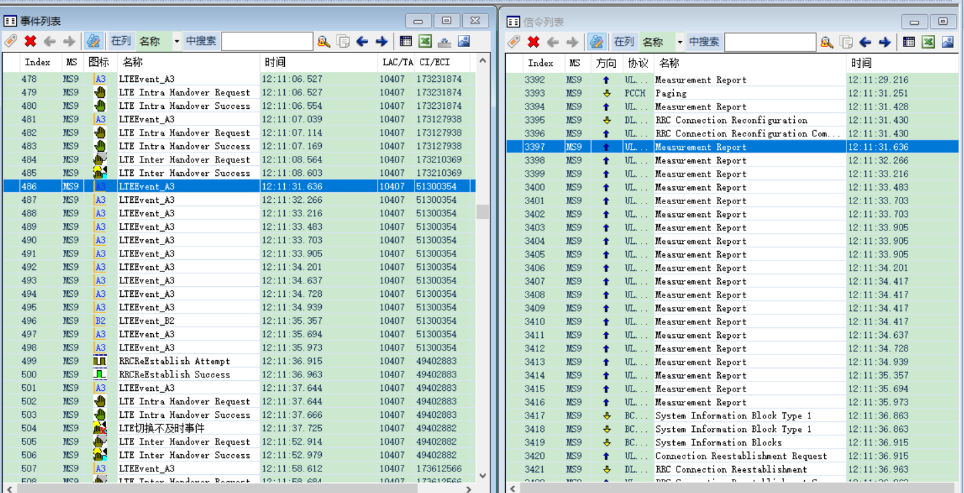Click blue left arrow (find previous) in 信令列表
This screenshot has height=493, width=964.
865,42
